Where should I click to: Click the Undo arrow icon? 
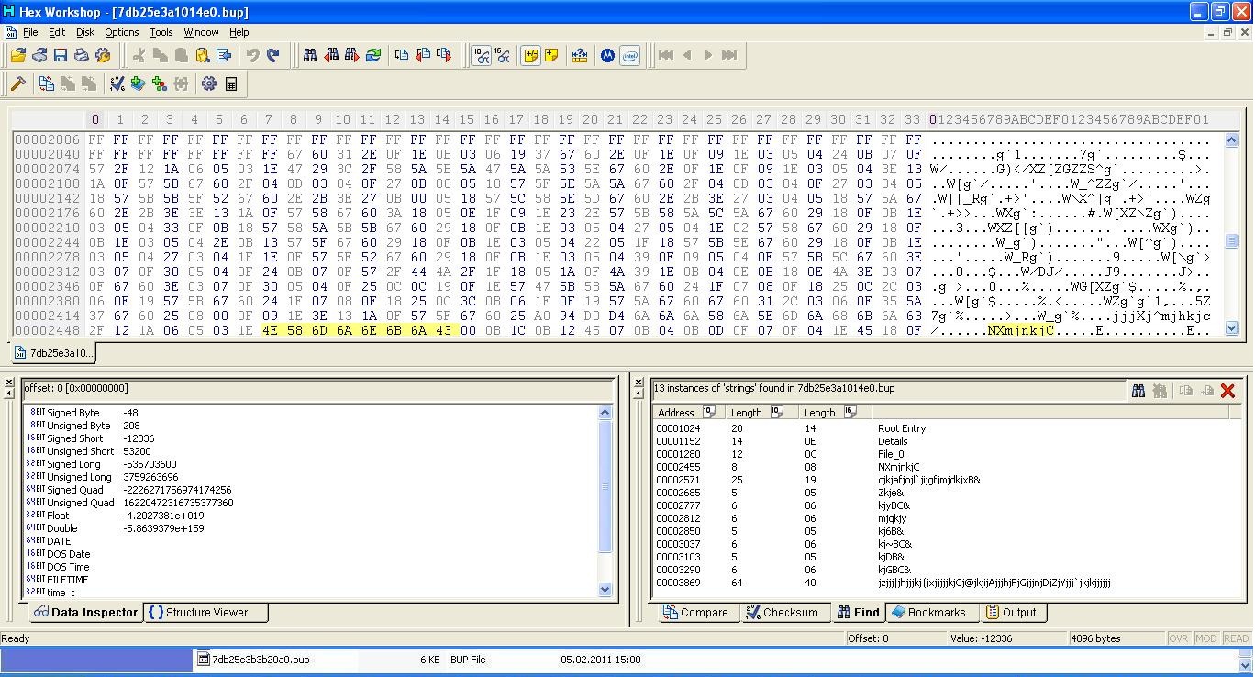coord(252,55)
